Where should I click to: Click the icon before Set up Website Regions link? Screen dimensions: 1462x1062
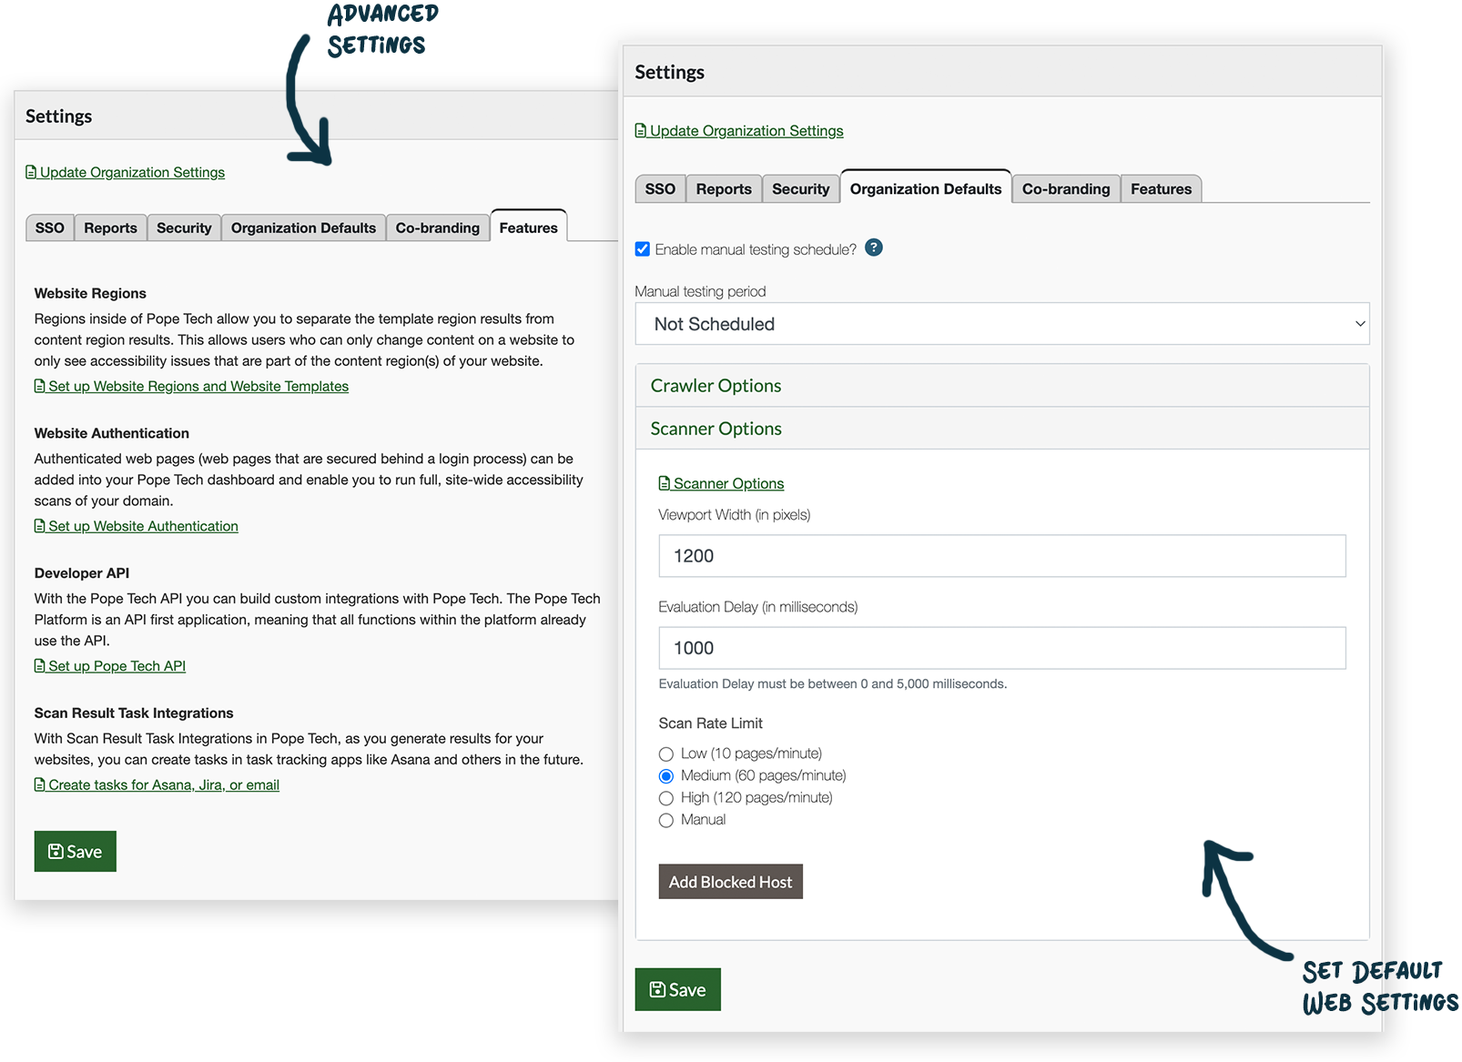[x=39, y=386]
